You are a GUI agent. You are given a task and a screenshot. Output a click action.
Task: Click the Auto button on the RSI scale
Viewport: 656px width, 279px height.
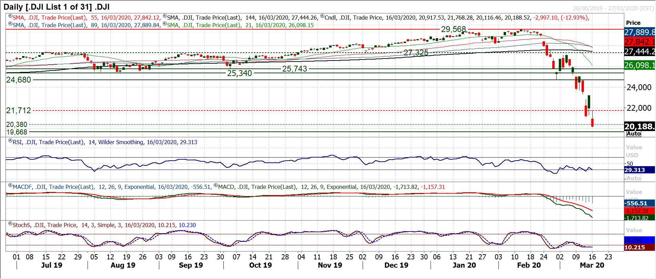(x=634, y=178)
